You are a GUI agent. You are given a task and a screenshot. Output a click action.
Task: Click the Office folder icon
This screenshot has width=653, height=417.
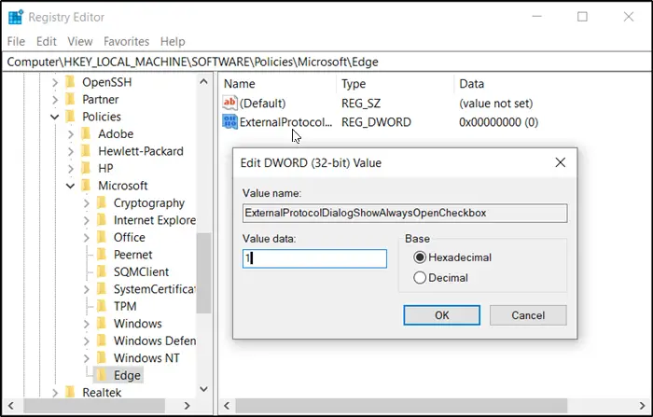pos(102,237)
